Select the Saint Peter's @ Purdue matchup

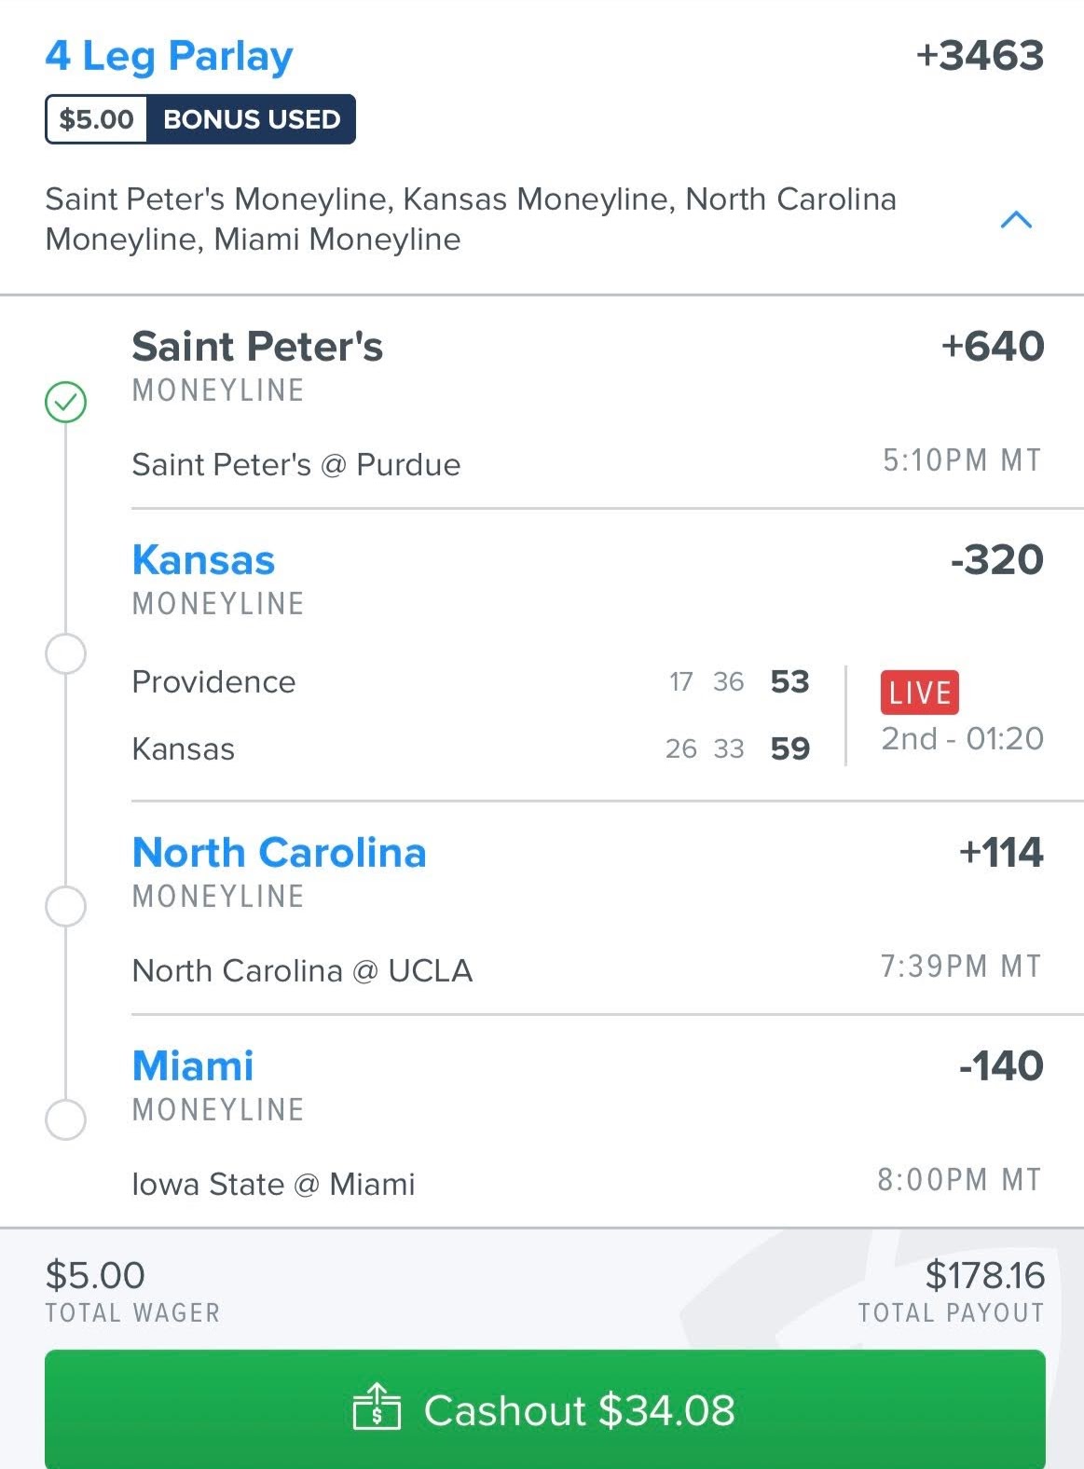(x=295, y=464)
